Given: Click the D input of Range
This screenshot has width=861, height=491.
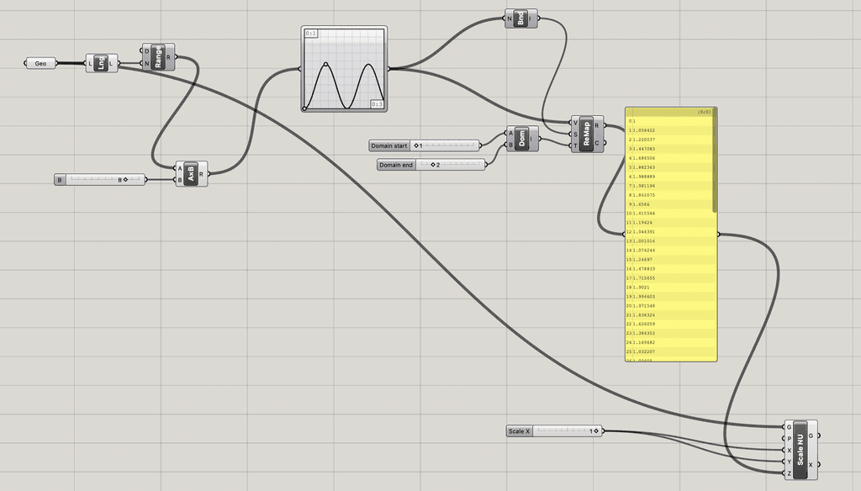Looking at the screenshot, I should coord(146,51).
